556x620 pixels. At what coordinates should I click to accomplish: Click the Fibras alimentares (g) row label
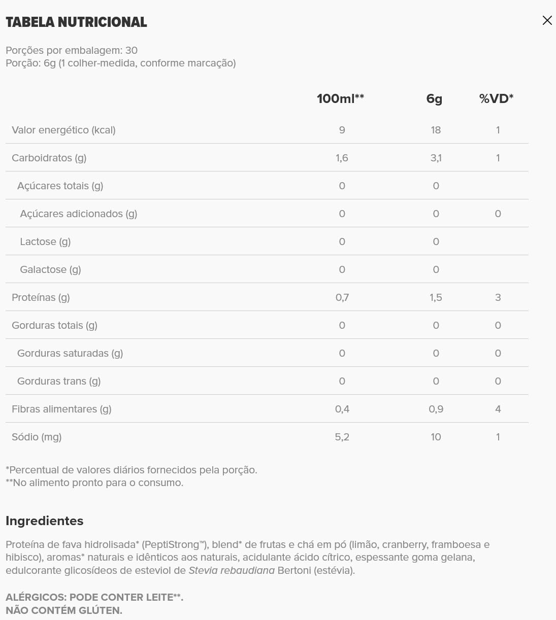click(61, 409)
